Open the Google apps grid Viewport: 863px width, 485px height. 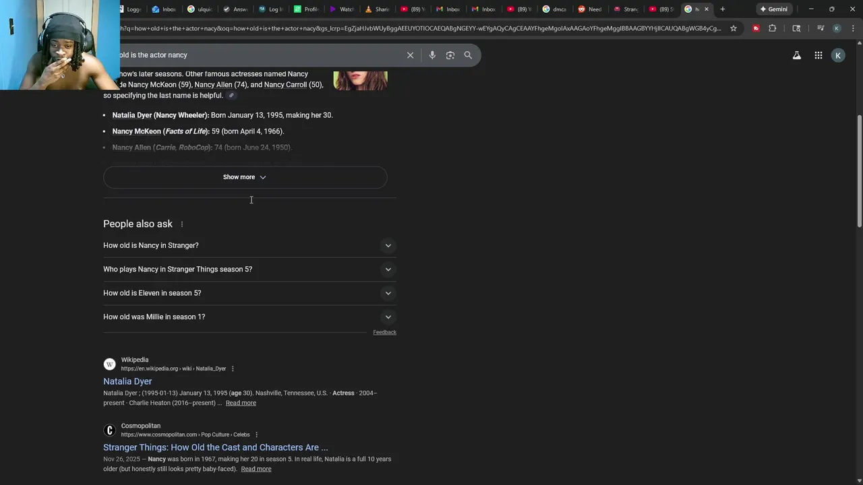[818, 55]
